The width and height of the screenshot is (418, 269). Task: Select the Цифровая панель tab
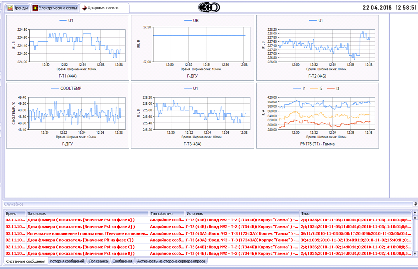tap(104, 8)
